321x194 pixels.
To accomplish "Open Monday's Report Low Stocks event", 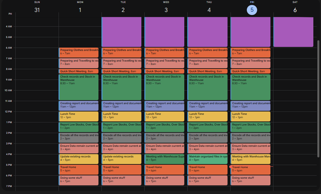I will [79, 127].
